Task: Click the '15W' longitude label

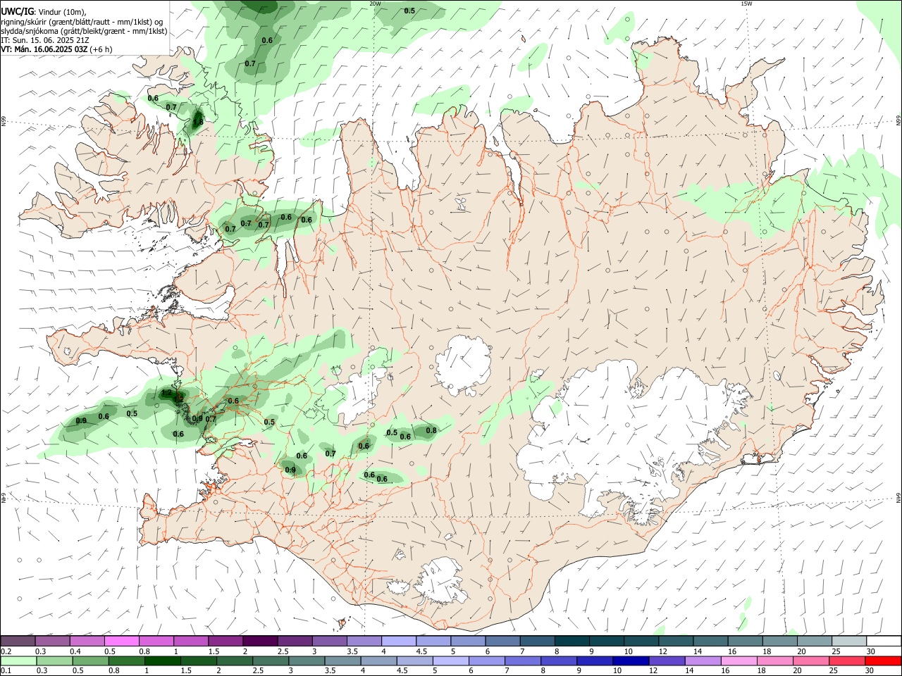Action: 746,4
